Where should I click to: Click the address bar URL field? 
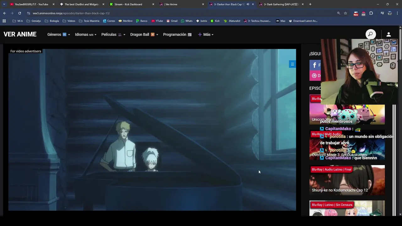(x=182, y=13)
